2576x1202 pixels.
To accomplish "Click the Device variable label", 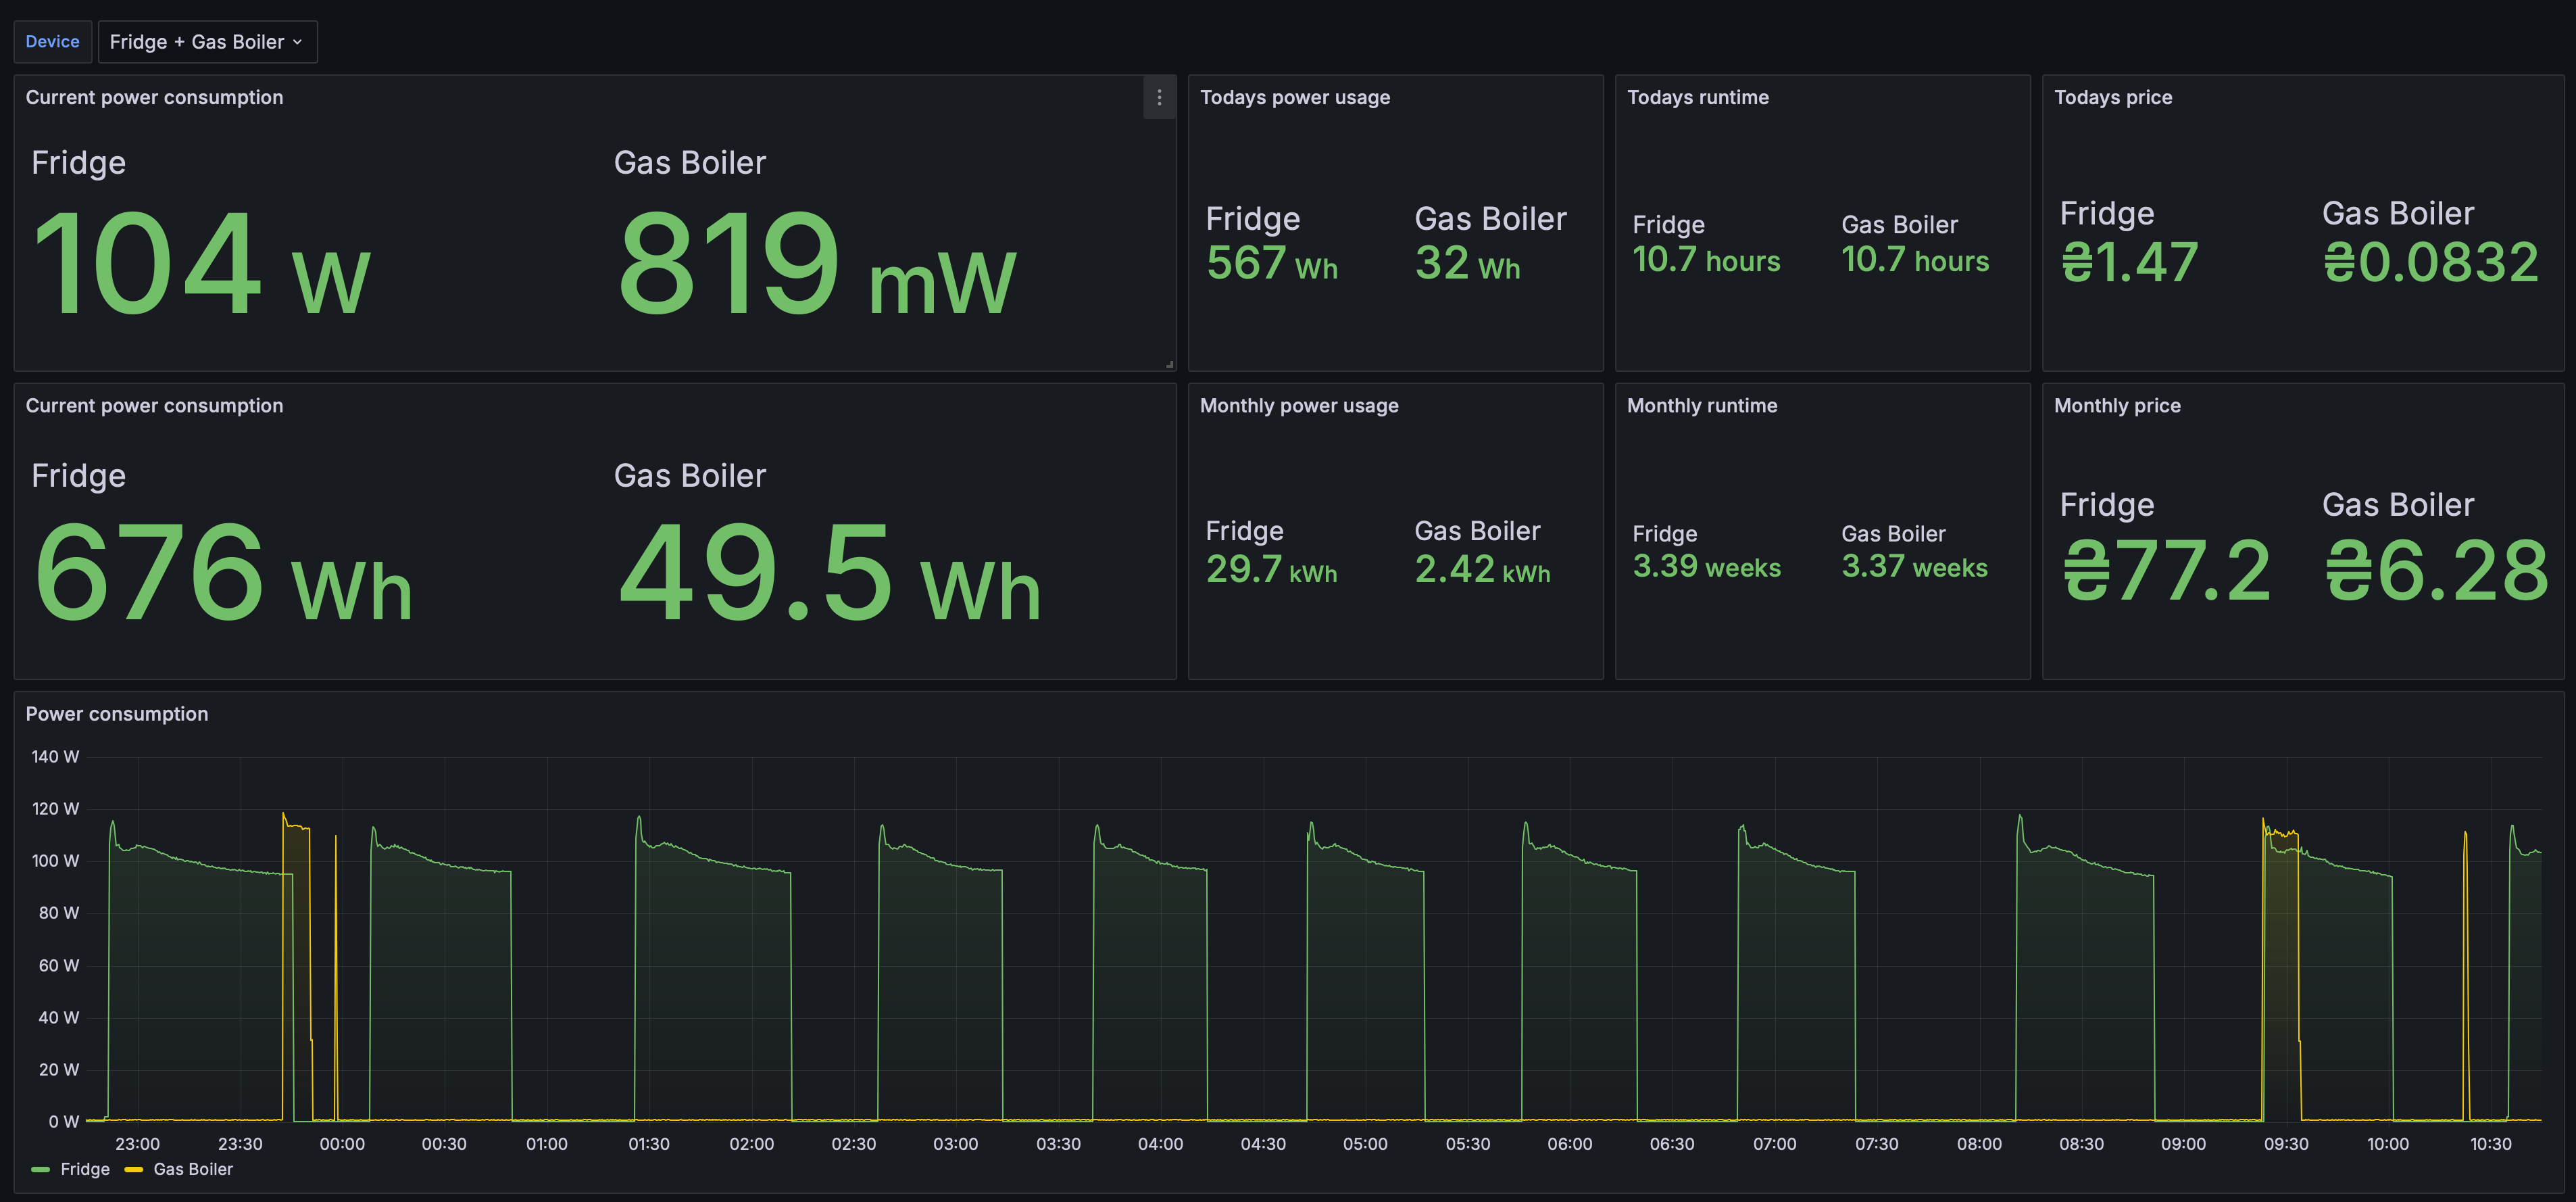I will (x=52, y=42).
